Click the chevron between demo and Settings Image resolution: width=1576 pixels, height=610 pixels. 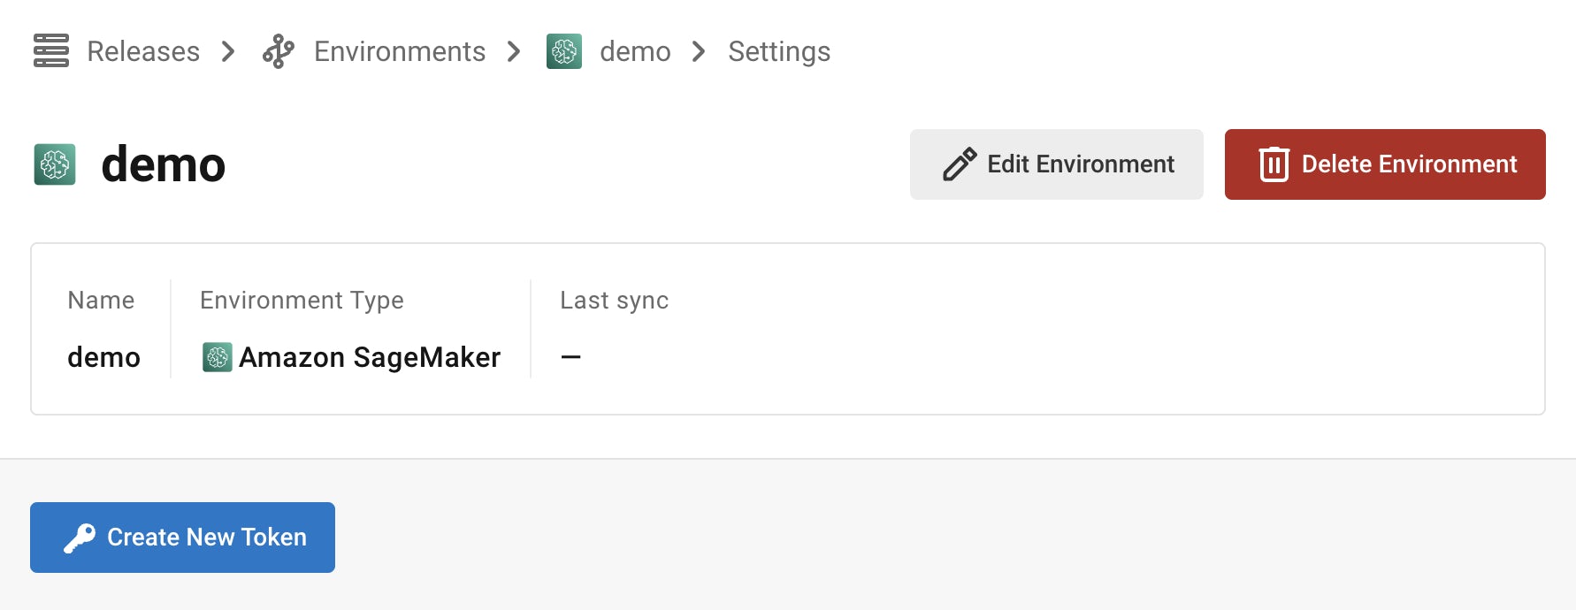coord(699,52)
